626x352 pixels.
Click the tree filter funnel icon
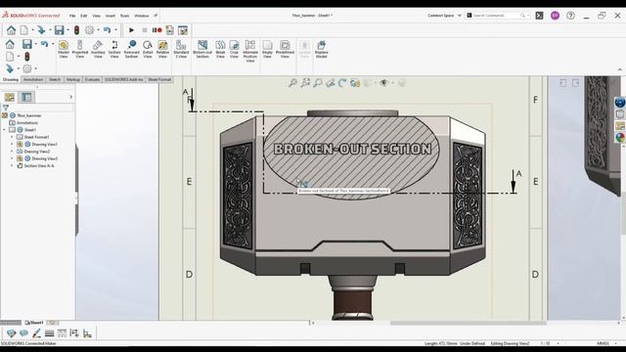pyautogui.click(x=6, y=108)
